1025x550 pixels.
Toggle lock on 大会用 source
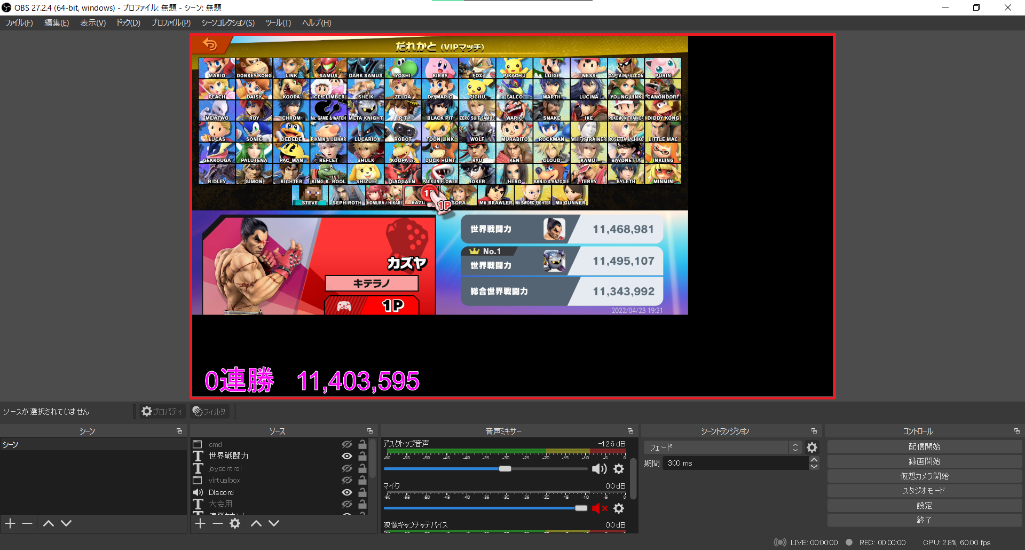coord(362,504)
